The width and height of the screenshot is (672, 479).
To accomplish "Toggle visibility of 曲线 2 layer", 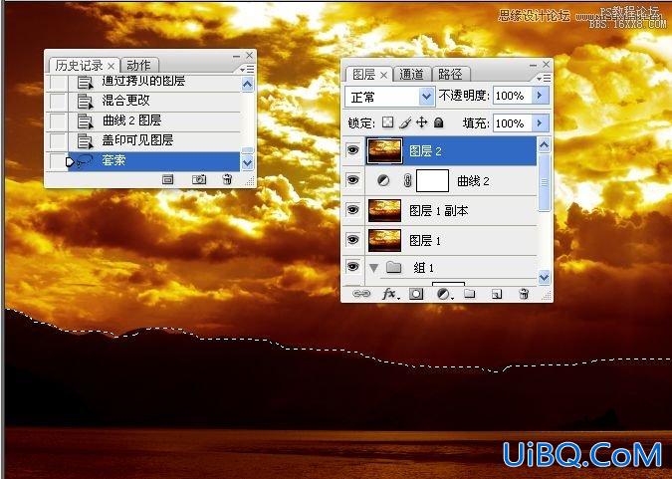I will [x=352, y=179].
